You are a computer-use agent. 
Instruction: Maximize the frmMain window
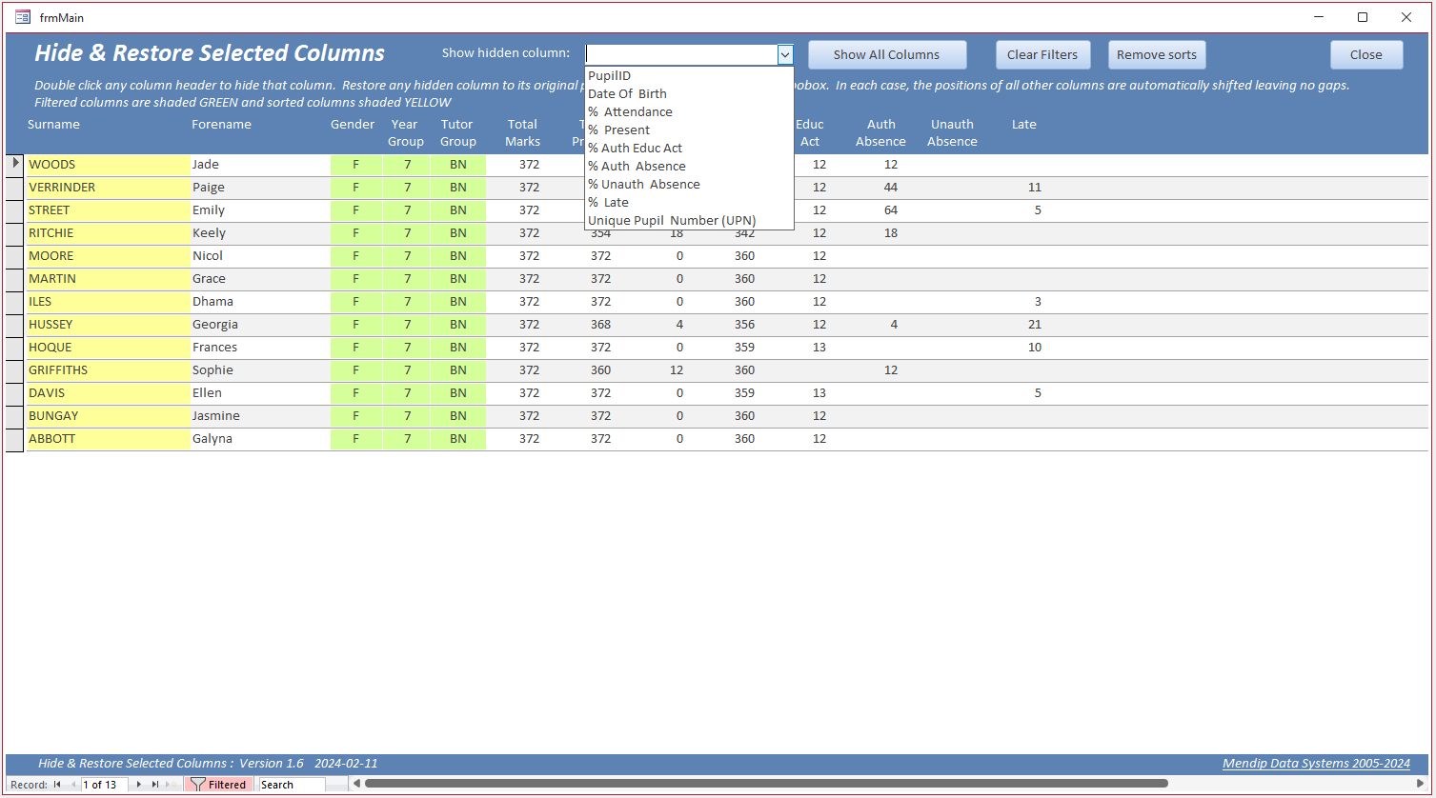pyautogui.click(x=1363, y=17)
